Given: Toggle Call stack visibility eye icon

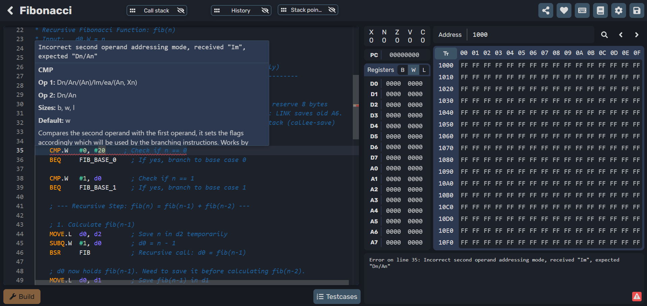Looking at the screenshot, I should point(181,10).
